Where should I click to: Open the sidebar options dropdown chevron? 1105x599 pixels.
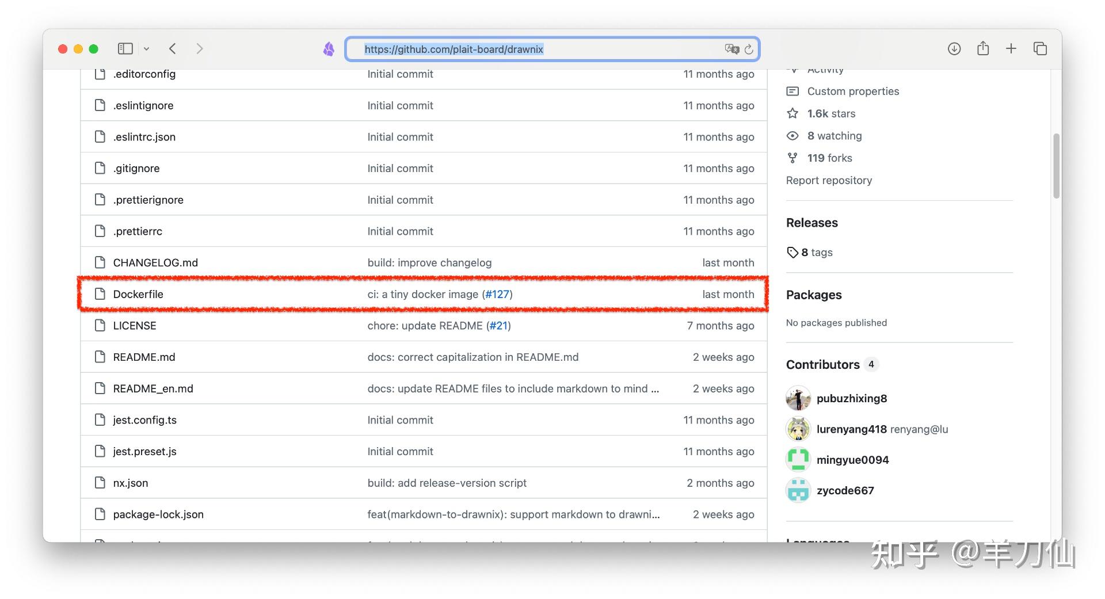[147, 49]
